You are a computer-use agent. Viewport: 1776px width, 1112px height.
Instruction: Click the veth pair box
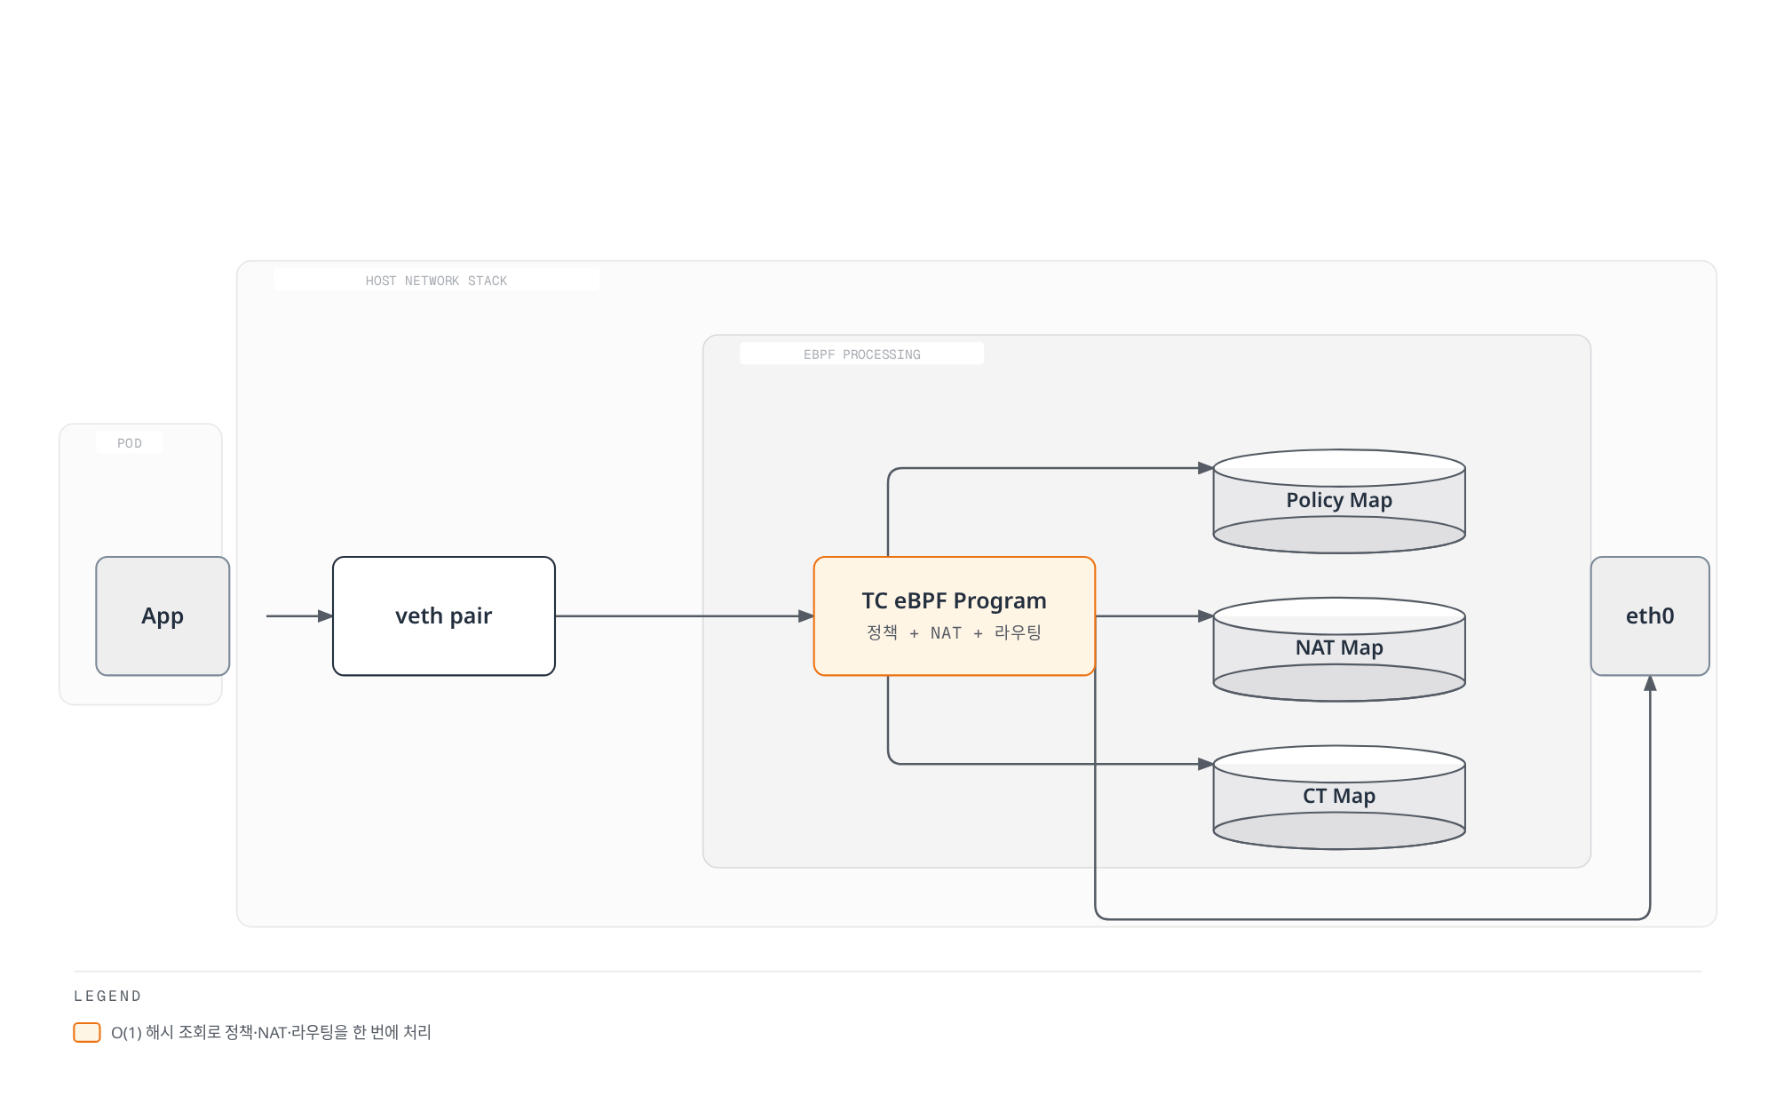[x=444, y=616]
